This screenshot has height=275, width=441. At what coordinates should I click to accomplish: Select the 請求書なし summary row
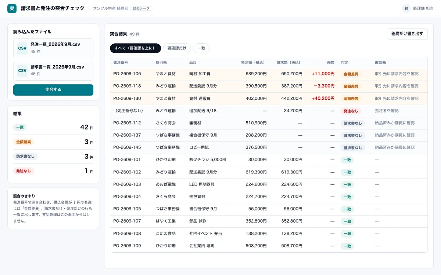click(53, 157)
